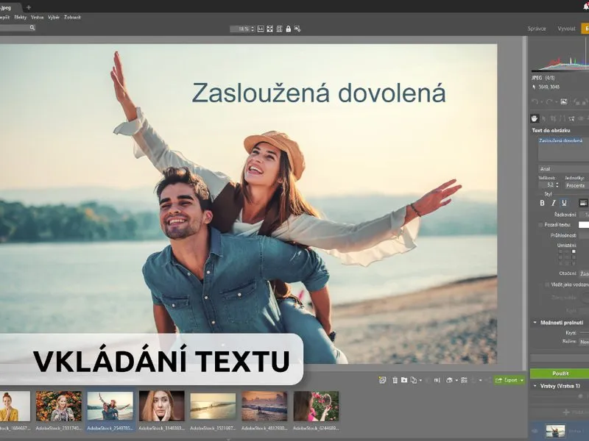Click the text alignment icon beside Underline
589x441 pixels.
click(x=583, y=203)
